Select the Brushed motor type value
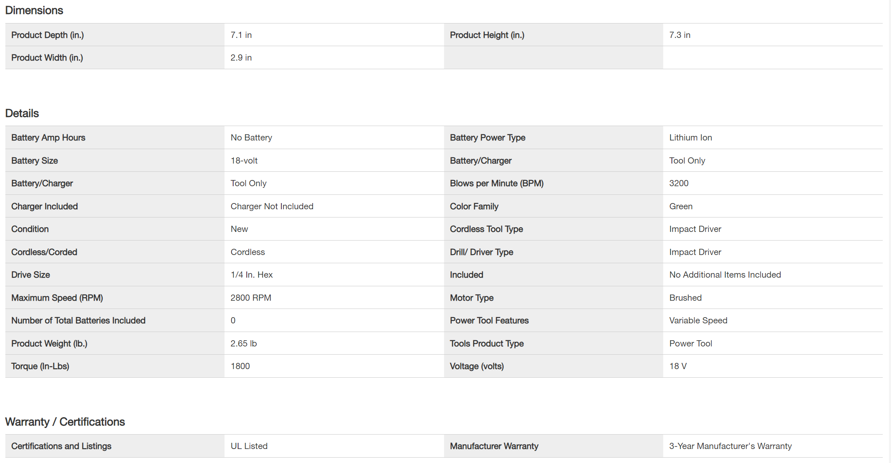This screenshot has width=891, height=463. pos(685,298)
